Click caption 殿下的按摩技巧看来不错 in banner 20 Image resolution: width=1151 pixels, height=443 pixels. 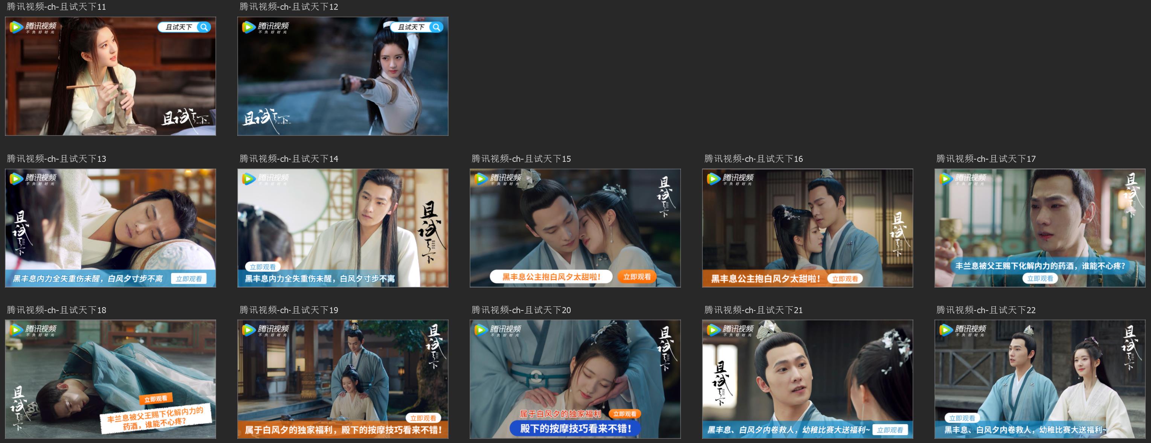[575, 429]
